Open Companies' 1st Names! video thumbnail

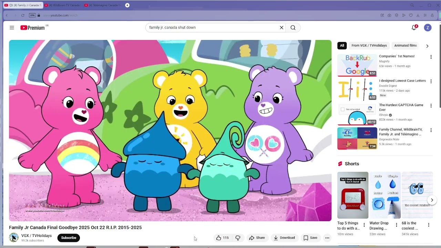click(x=357, y=65)
